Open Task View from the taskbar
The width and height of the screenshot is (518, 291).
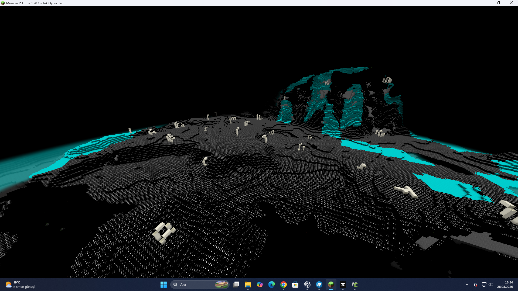tap(236, 285)
